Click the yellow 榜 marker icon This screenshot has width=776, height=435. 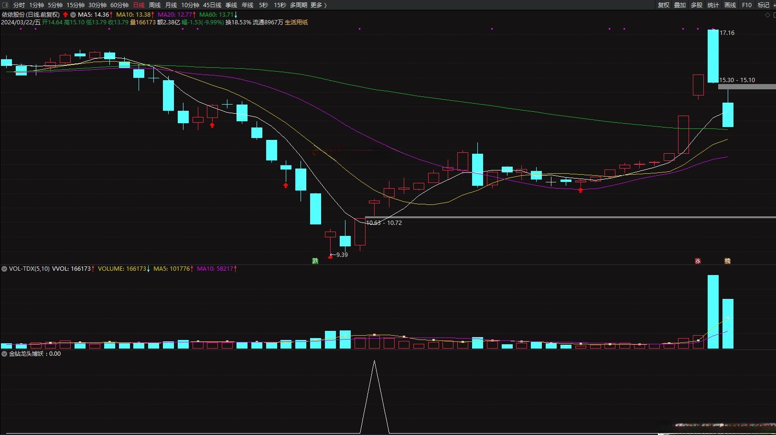pos(727,261)
